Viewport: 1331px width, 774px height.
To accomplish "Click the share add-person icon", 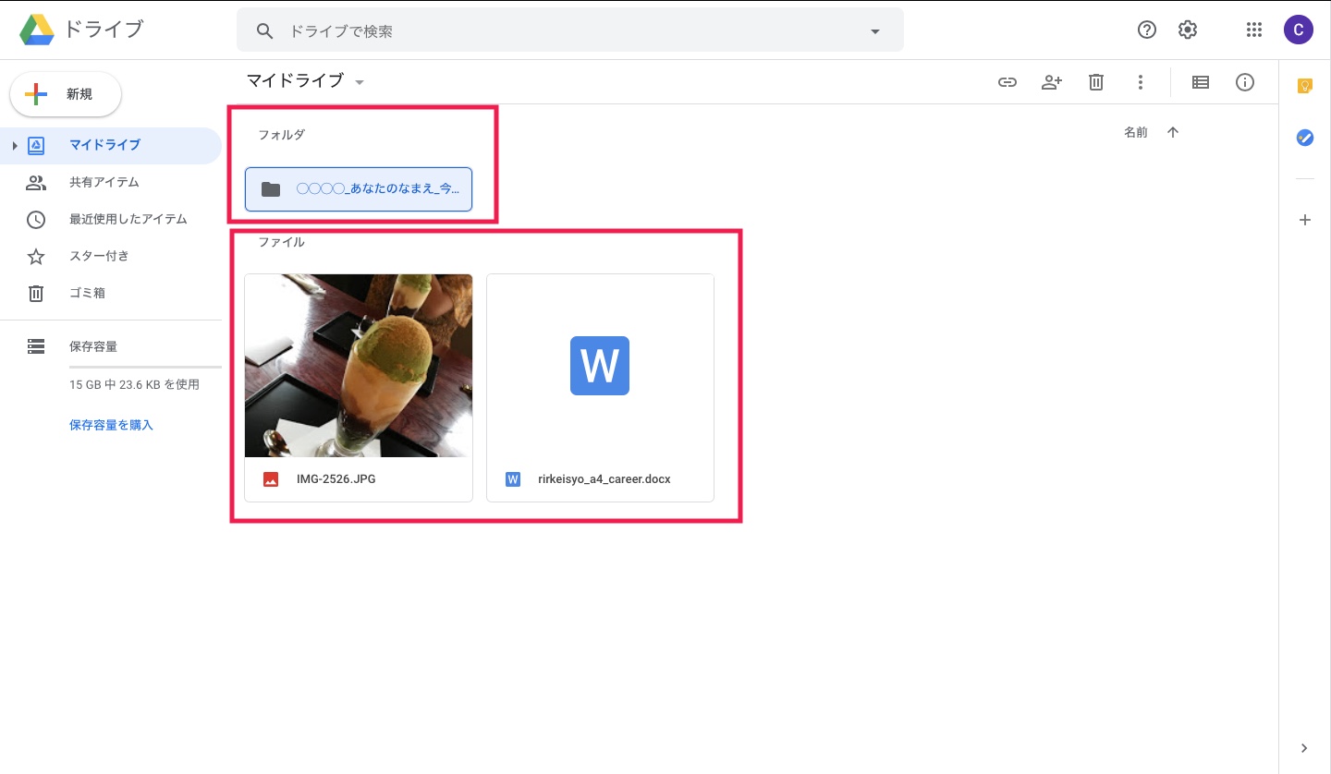I will 1052,82.
